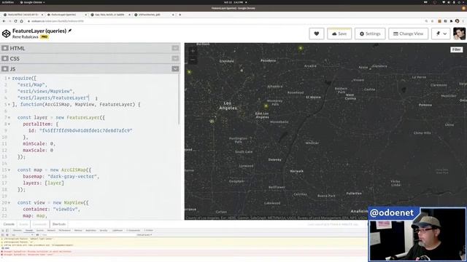Screen dimensions: 467x262
Task: Collapse code fold at line 15
Action: [x=9, y=170]
